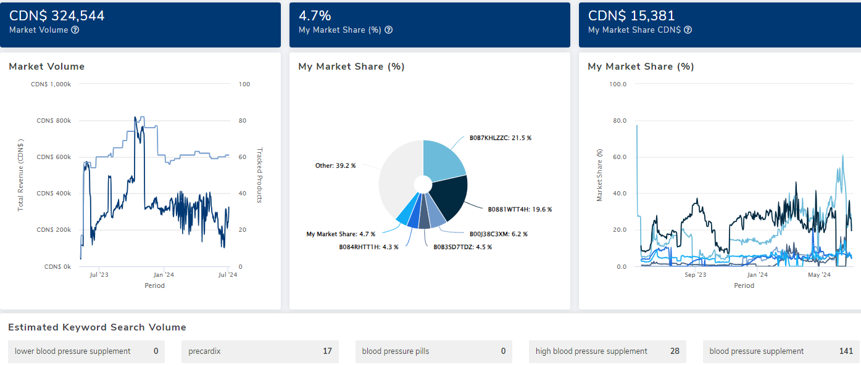Click the Sep '23 label on share chart
861x365 pixels.
[696, 275]
